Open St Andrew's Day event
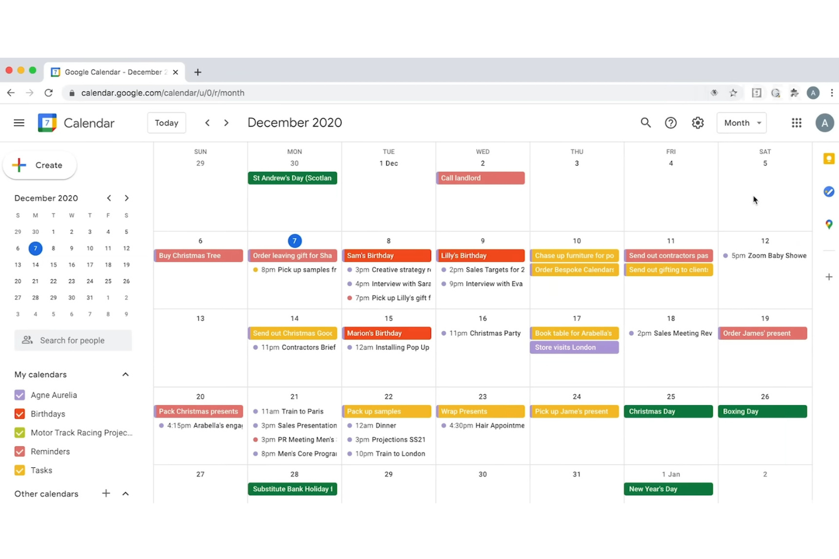 coord(293,178)
